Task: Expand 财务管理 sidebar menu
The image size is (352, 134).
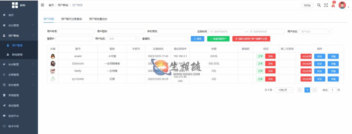Action: point(19,85)
